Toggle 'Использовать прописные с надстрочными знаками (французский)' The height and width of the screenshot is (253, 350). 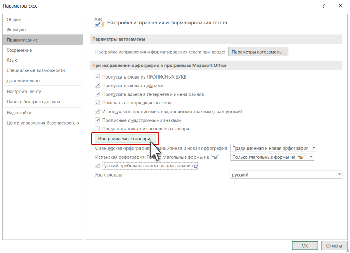(x=97, y=111)
